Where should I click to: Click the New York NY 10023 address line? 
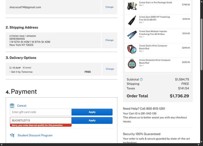click(21, 45)
